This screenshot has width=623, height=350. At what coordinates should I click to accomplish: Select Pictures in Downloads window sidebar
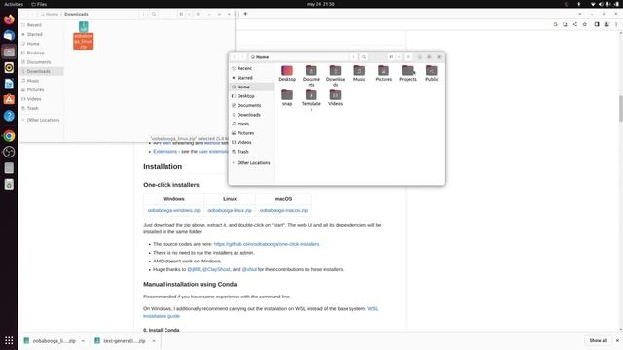(42, 89)
